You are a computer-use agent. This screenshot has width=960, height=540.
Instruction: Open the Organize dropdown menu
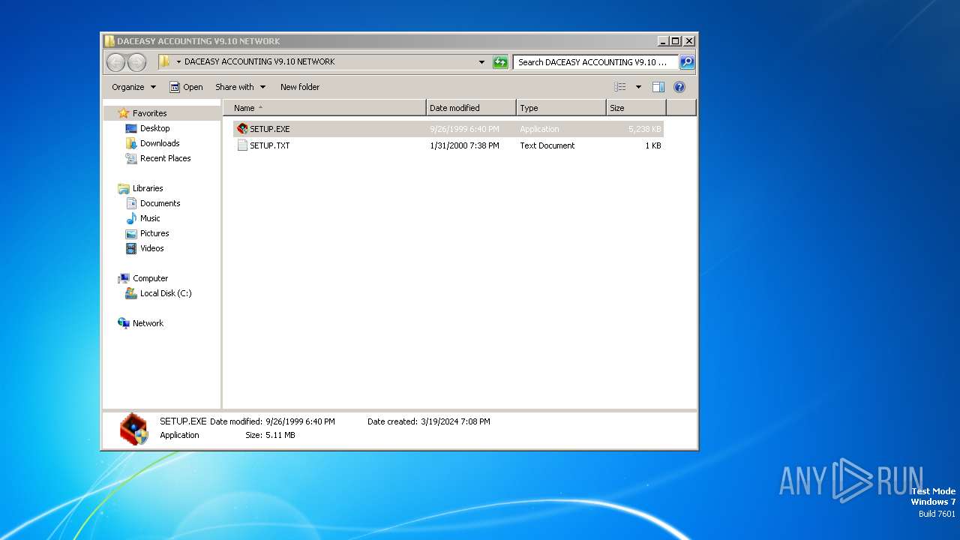click(x=133, y=87)
